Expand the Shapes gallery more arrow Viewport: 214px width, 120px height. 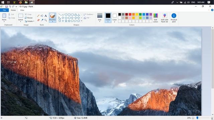pos(82,21)
